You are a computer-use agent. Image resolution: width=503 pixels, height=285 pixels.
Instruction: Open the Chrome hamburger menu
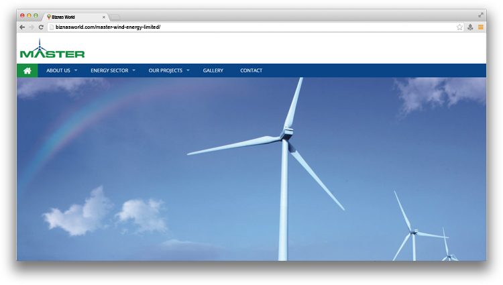point(480,27)
